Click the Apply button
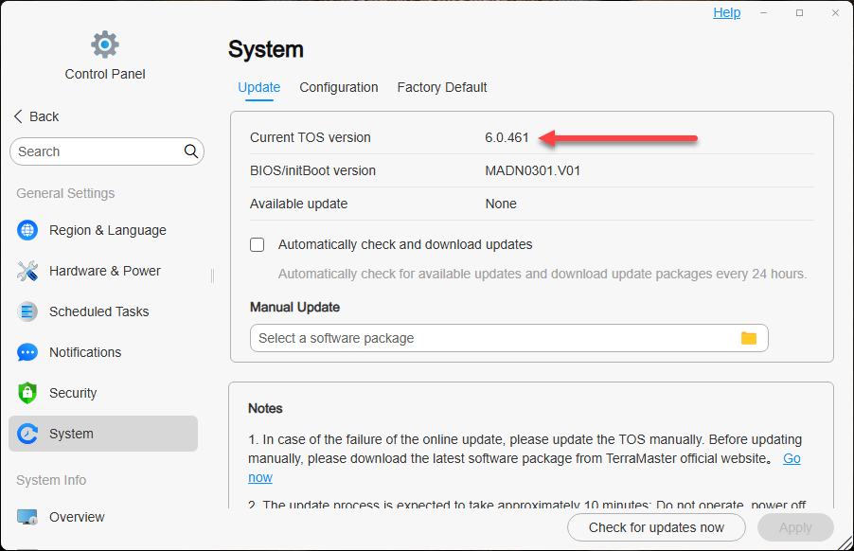Screen dimensions: 854x551 pyautogui.click(x=795, y=527)
